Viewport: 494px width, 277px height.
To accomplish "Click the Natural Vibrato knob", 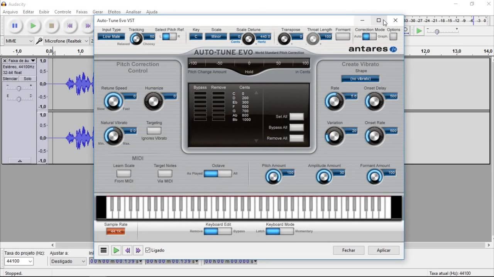I will point(113,136).
